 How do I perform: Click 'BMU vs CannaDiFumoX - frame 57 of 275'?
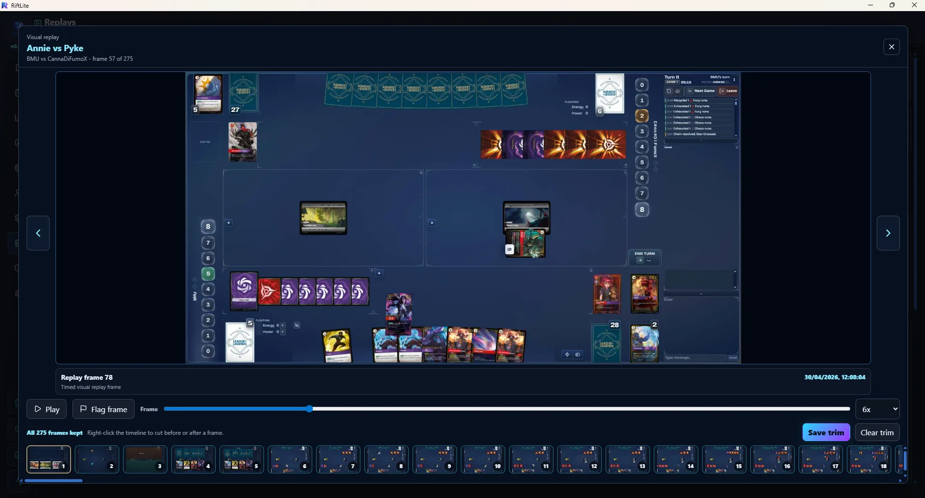point(80,59)
